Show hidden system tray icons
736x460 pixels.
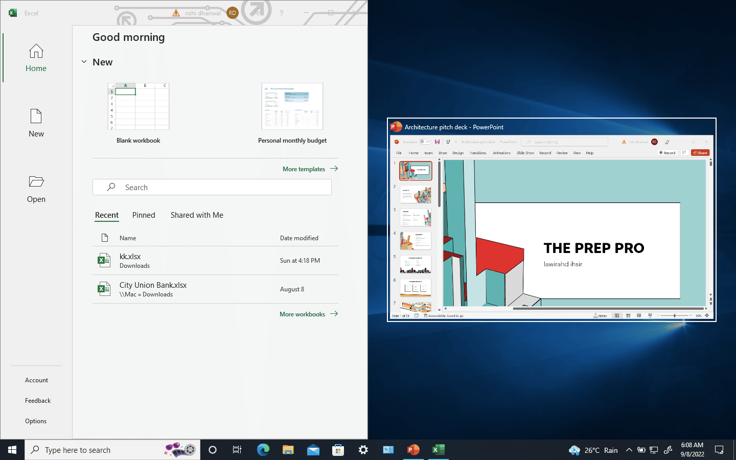(x=629, y=450)
